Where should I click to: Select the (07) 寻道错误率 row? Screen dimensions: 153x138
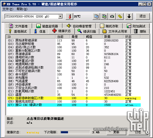pos(74,54)
